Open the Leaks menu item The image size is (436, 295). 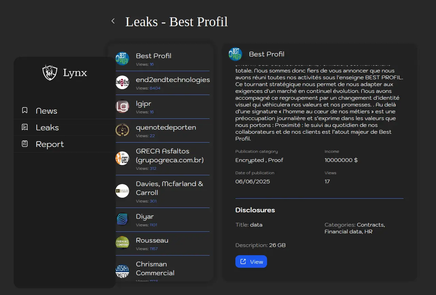click(x=47, y=128)
